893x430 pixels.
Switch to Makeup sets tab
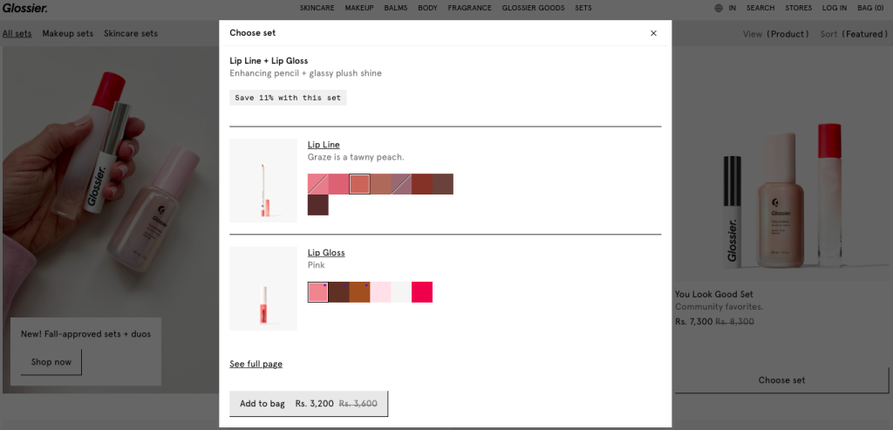[x=68, y=34]
